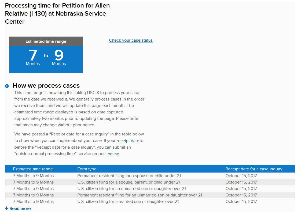Click the plus icon next to Read more
301x215 pixels.
click(x=7, y=208)
